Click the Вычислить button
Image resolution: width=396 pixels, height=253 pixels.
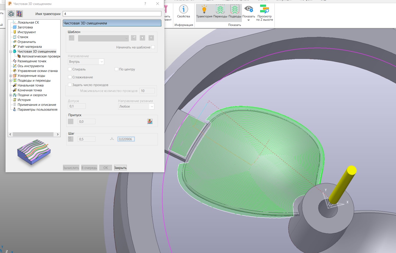tap(71, 168)
